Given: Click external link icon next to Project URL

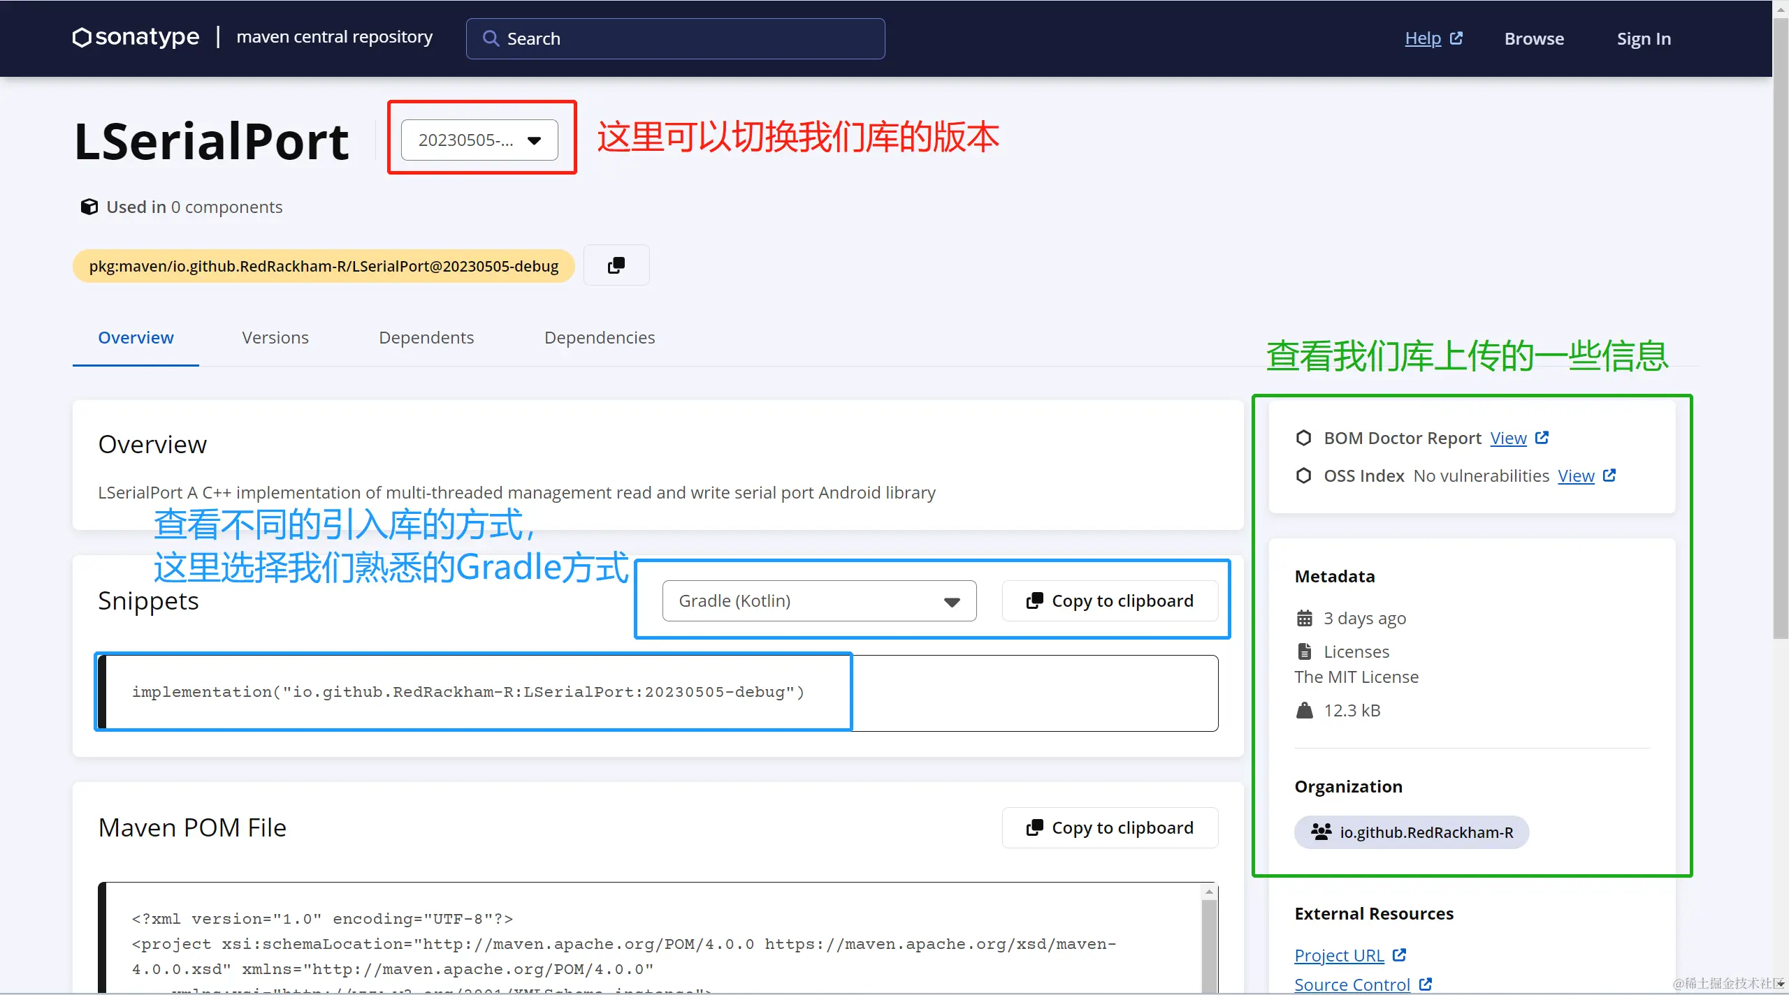Looking at the screenshot, I should pos(1399,955).
